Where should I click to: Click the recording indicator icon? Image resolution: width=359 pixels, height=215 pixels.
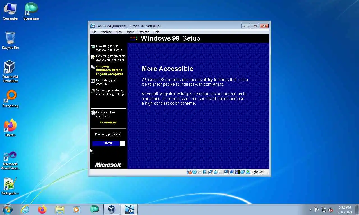point(232,172)
